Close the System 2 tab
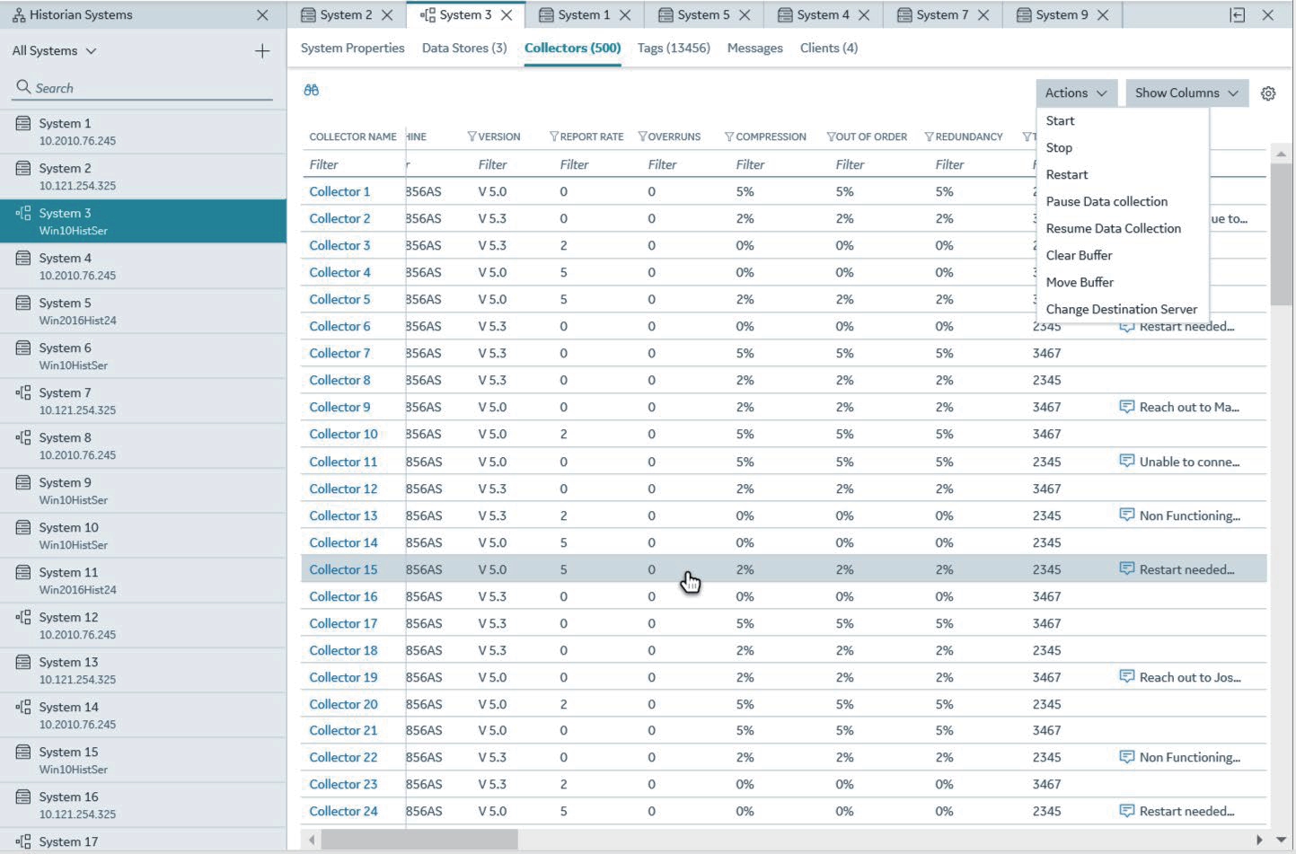1296x854 pixels. 387,15
